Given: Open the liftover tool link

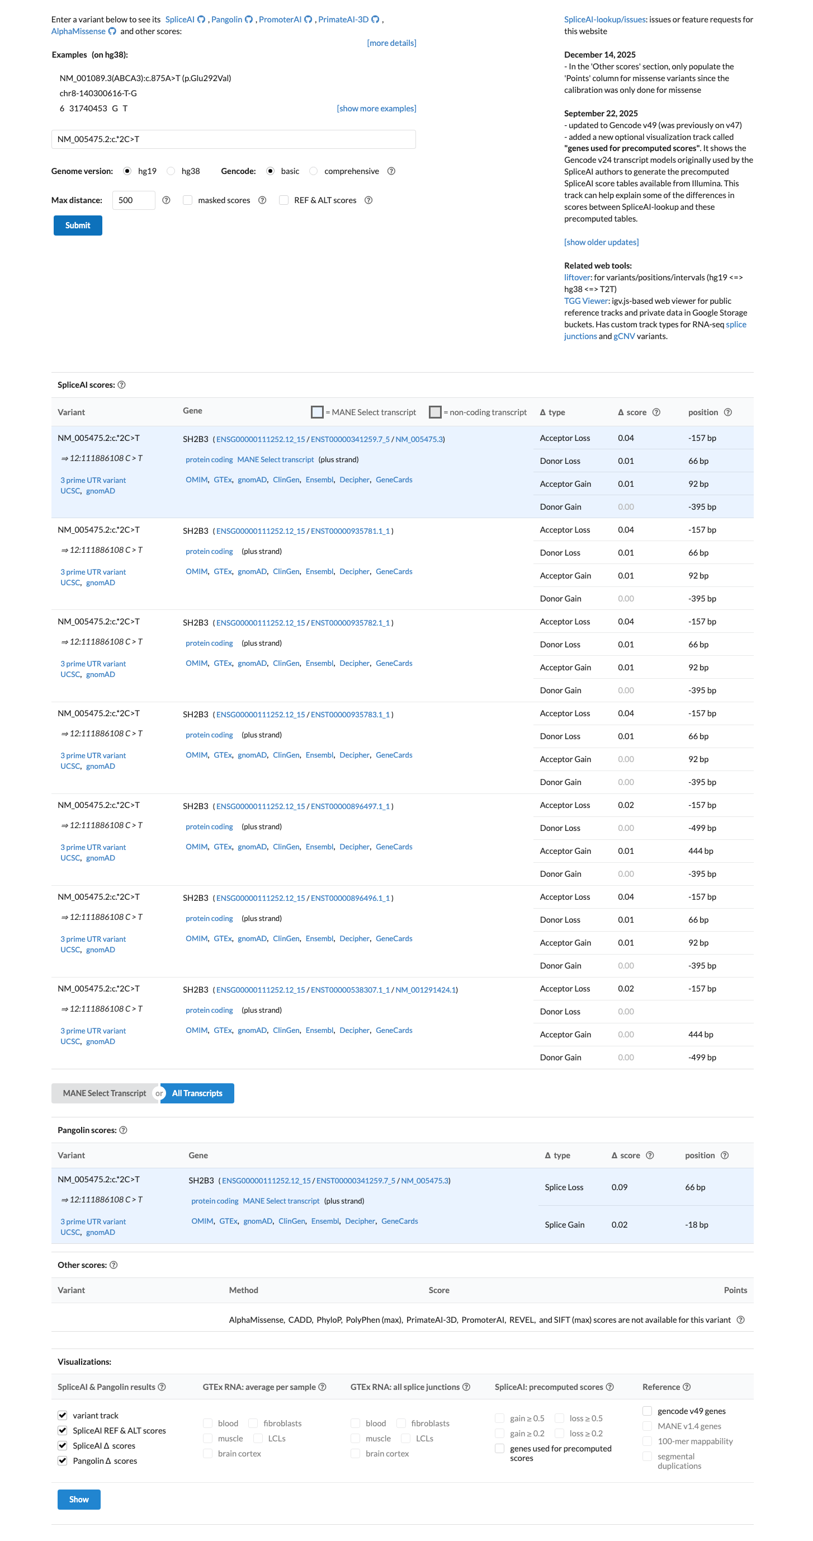Looking at the screenshot, I should (x=577, y=278).
